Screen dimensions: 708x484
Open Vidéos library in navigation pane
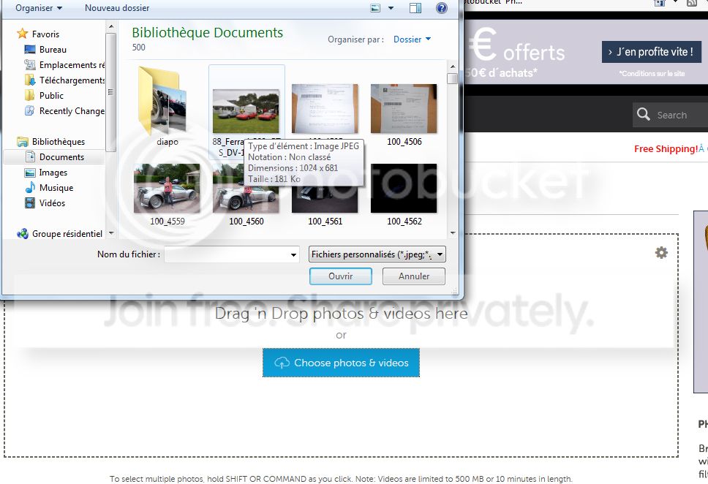point(52,203)
